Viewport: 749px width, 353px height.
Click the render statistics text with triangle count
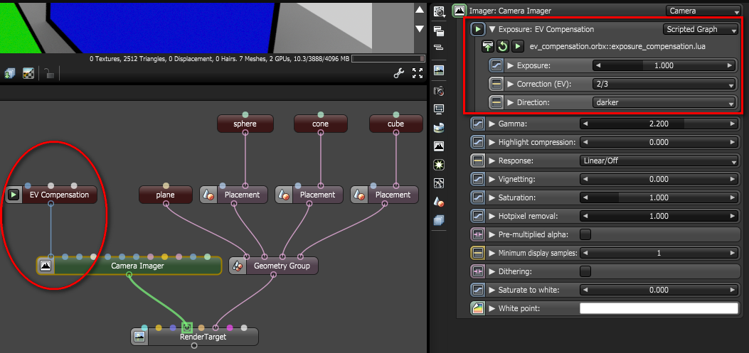click(x=219, y=59)
